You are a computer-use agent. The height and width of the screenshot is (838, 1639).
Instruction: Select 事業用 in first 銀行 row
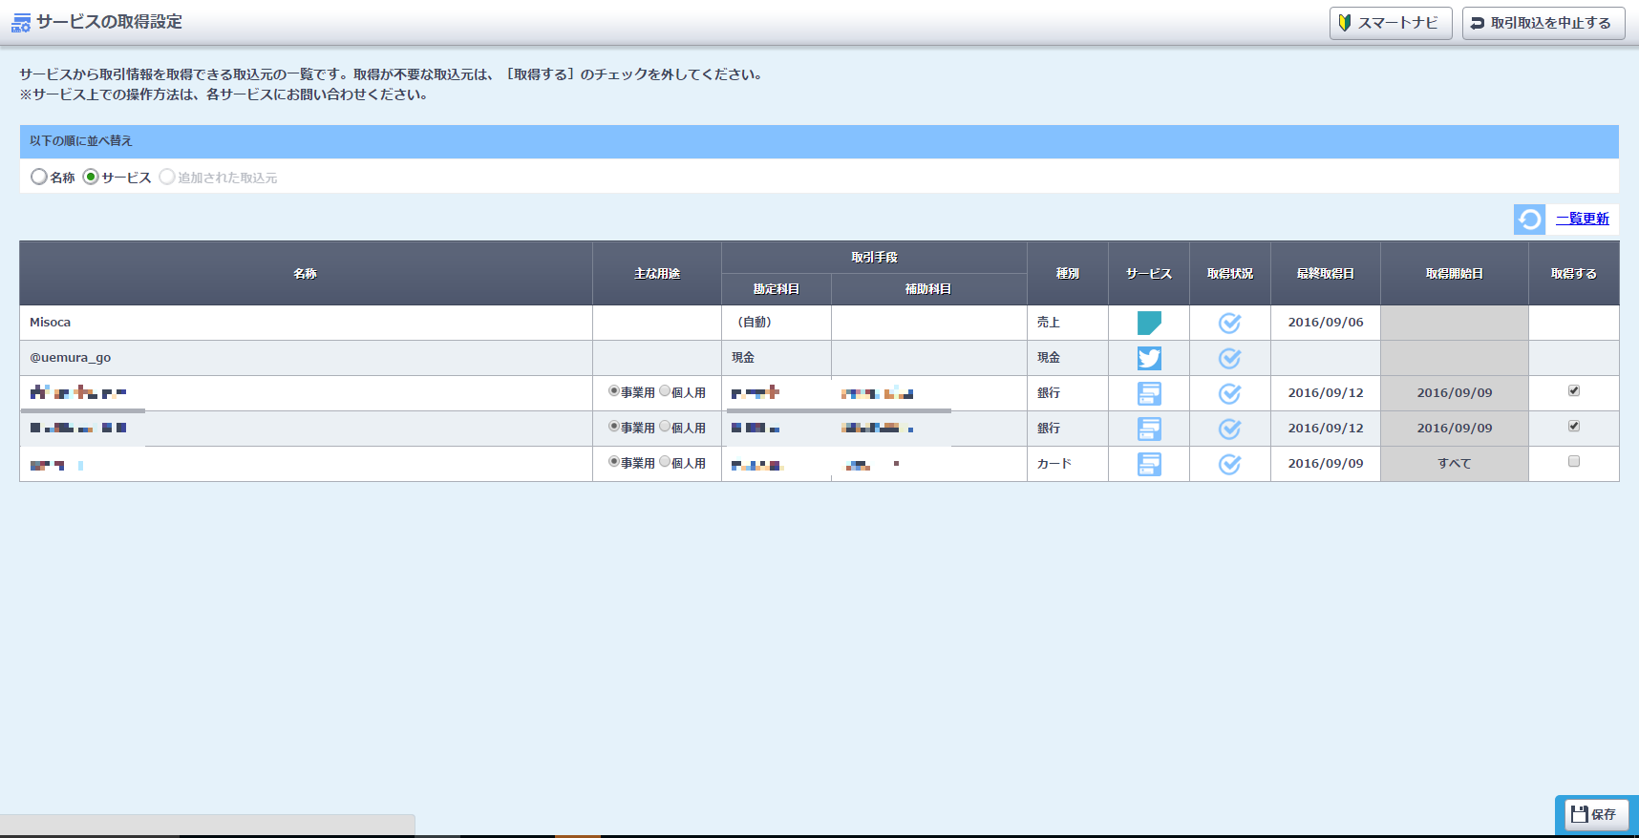point(614,390)
